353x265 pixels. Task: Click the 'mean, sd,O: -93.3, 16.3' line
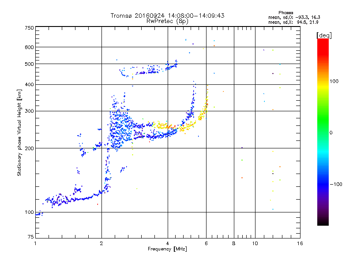pyautogui.click(x=294, y=17)
